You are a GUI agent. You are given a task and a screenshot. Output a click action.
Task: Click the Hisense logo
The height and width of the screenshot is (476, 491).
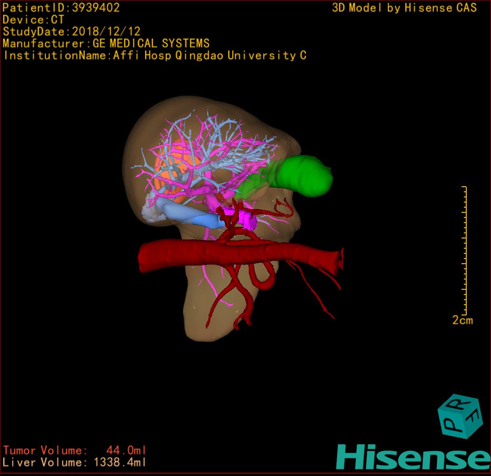413,457
